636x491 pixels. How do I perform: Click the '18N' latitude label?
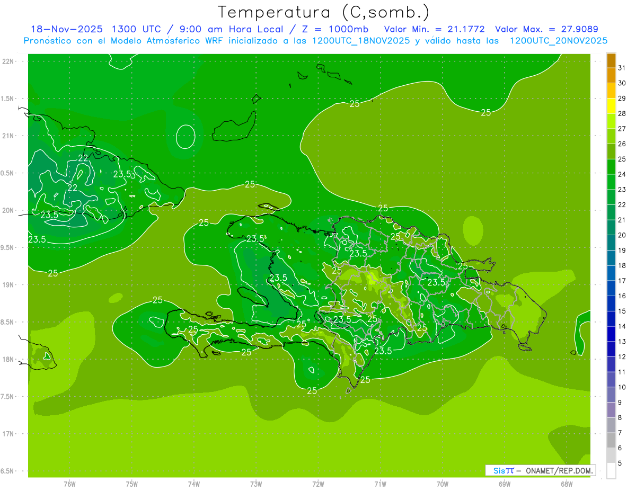(7, 359)
